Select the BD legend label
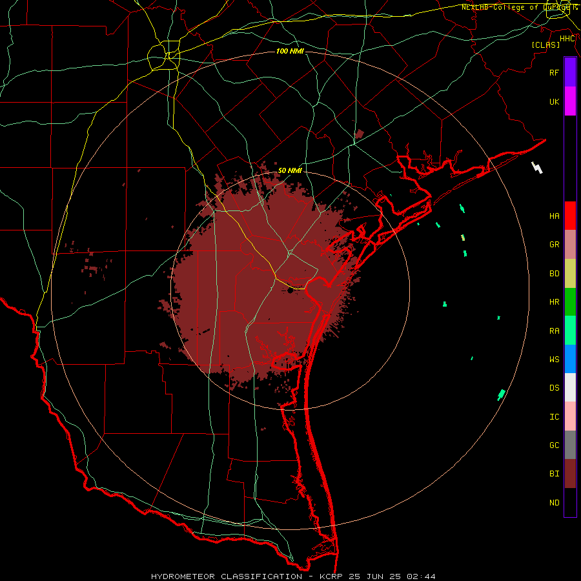Image resolution: width=581 pixels, height=581 pixels. tap(554, 274)
